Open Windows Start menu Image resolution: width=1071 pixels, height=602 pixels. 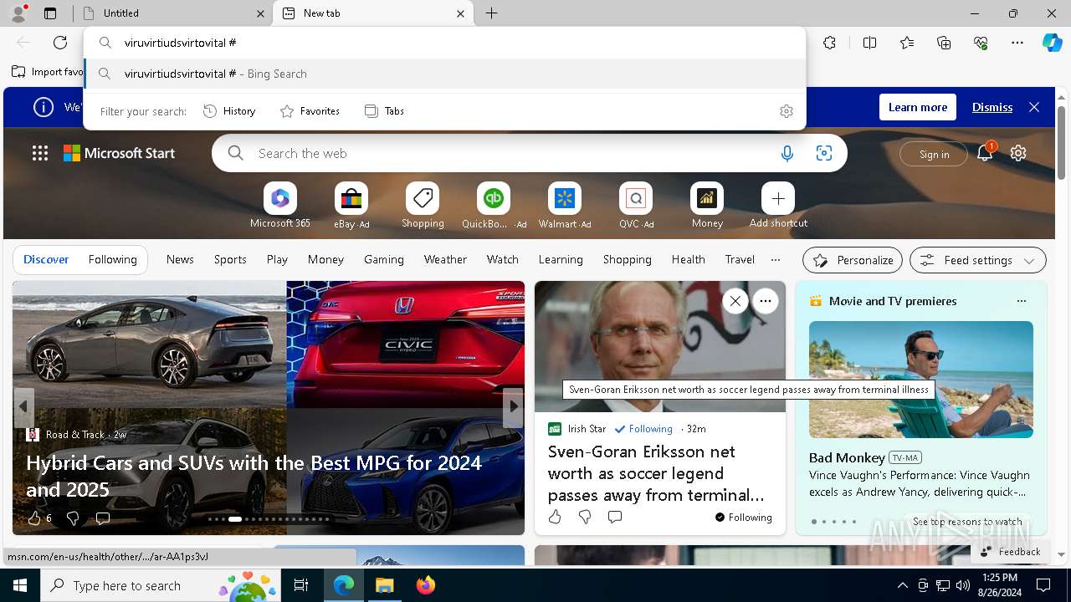[20, 585]
